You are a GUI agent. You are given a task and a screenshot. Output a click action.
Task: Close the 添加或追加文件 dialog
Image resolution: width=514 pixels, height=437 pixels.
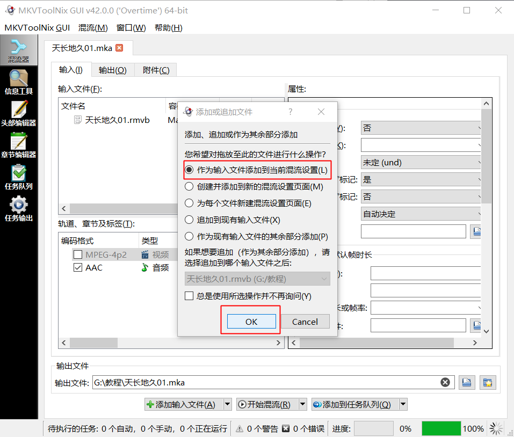point(321,112)
